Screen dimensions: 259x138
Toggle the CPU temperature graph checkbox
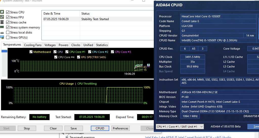coord(55,52)
